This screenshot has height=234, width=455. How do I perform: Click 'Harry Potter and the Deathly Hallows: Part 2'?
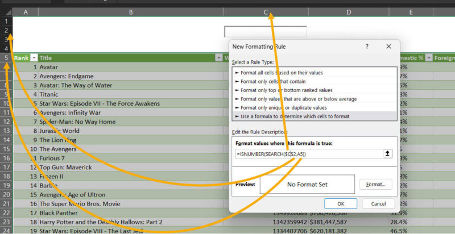pos(131,222)
